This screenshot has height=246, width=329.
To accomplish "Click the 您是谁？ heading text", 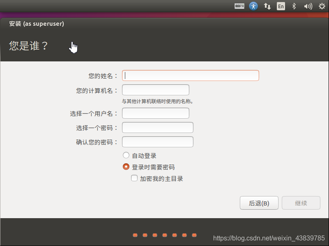I will coord(28,45).
